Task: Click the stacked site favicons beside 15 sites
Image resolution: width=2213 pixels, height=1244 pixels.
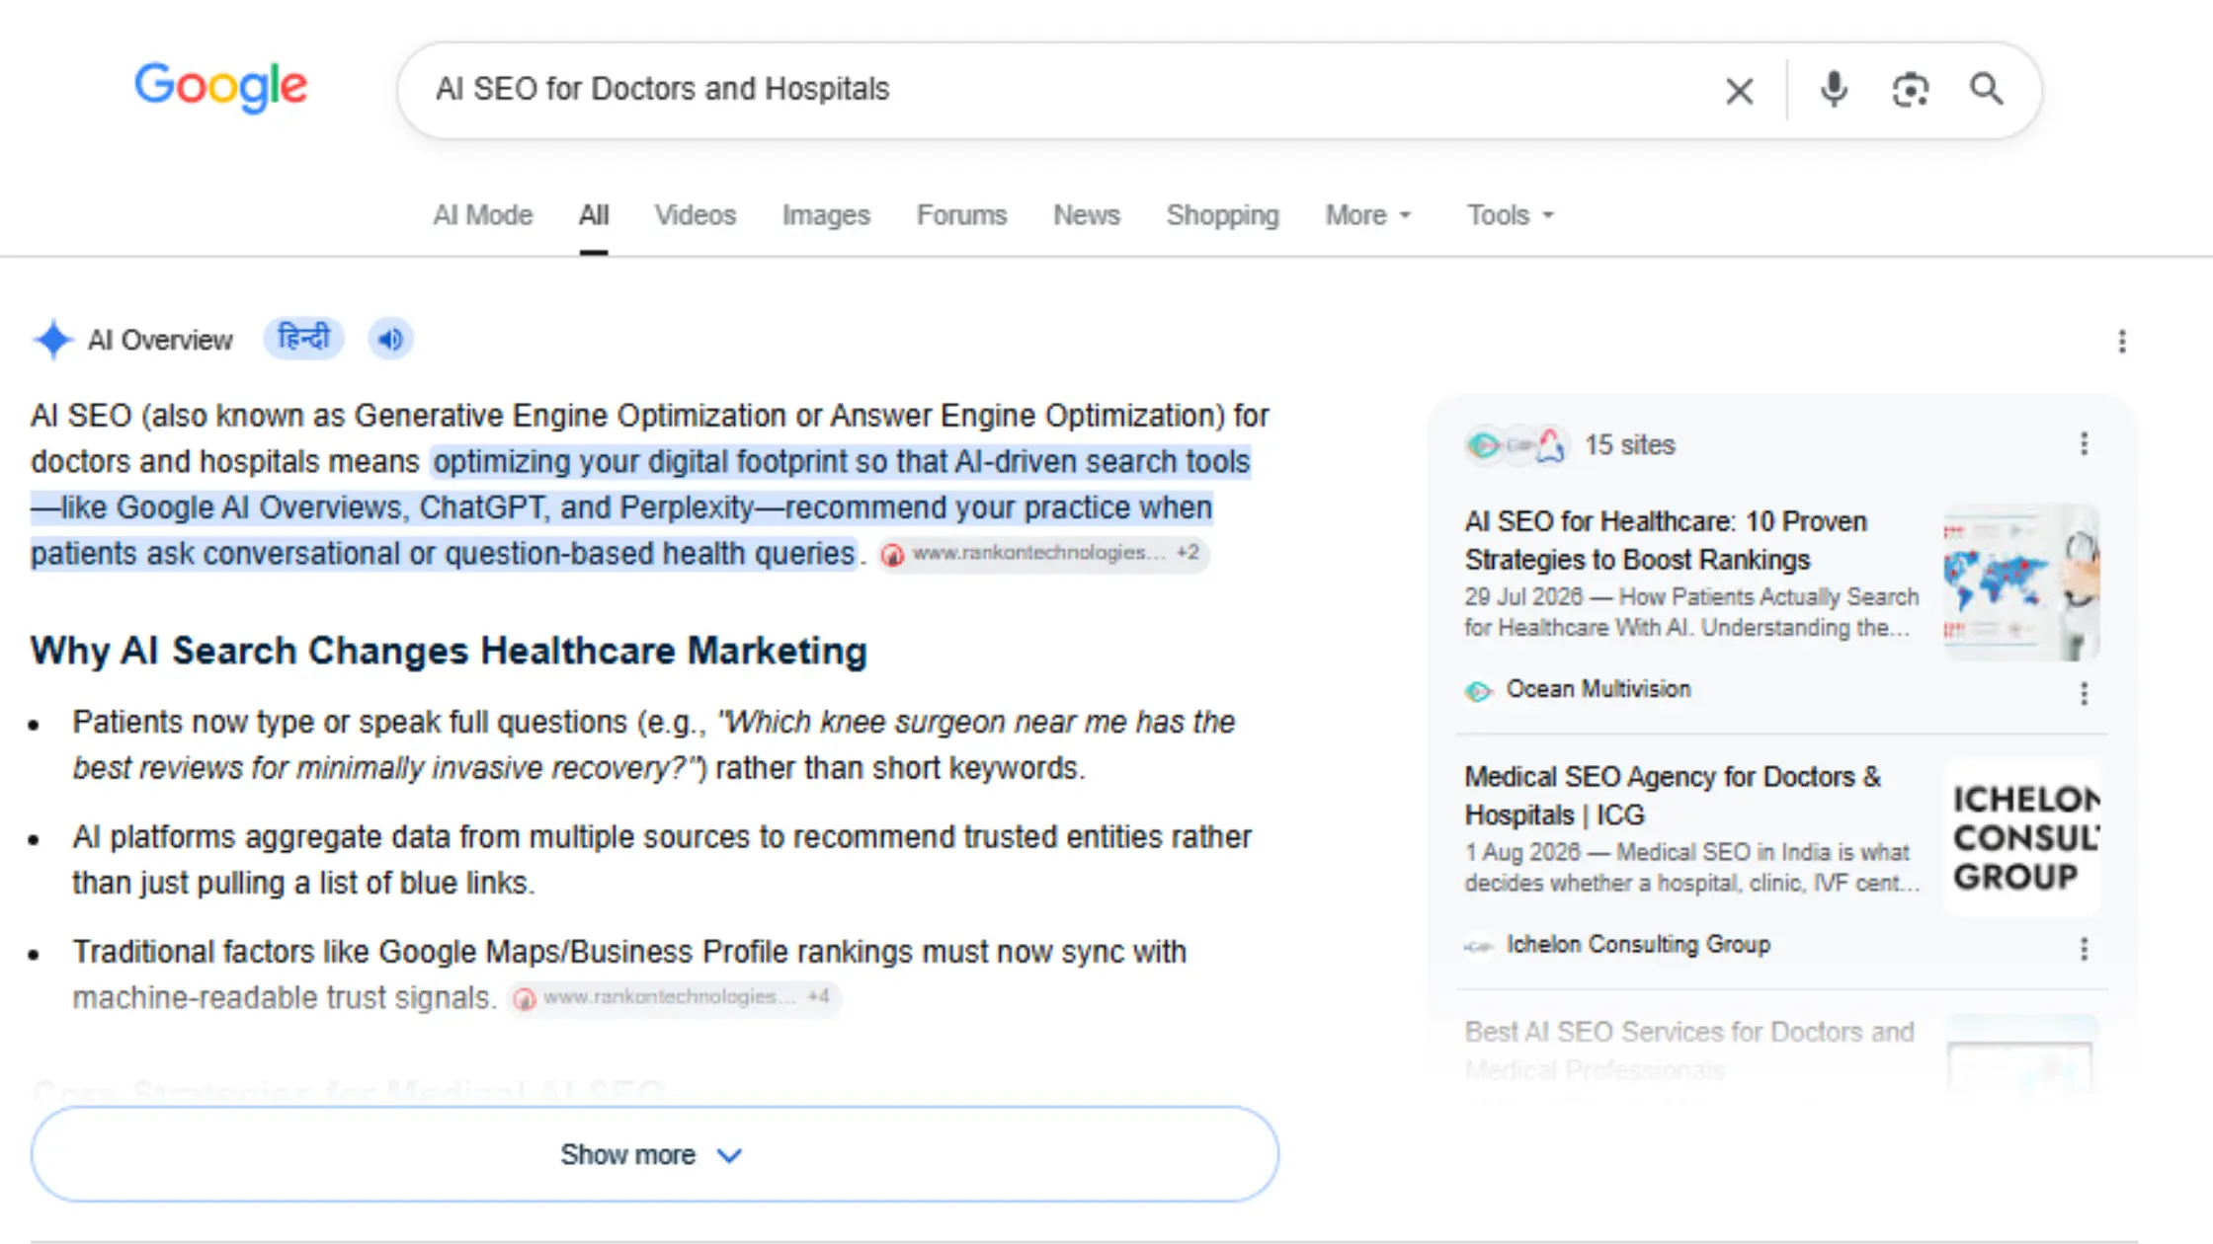Action: pos(1516,445)
